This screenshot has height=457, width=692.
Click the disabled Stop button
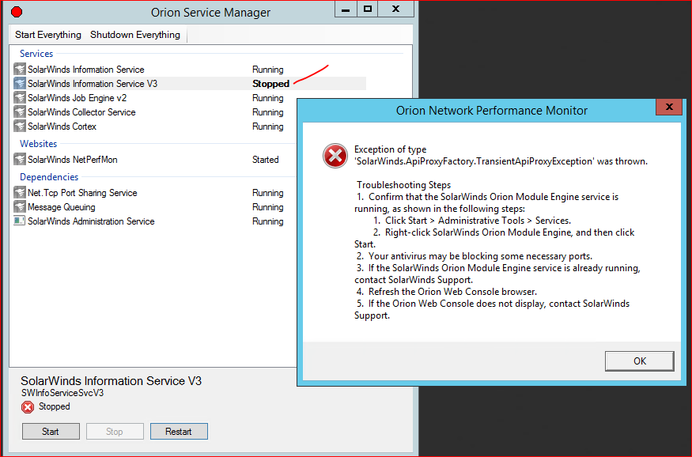(x=115, y=432)
